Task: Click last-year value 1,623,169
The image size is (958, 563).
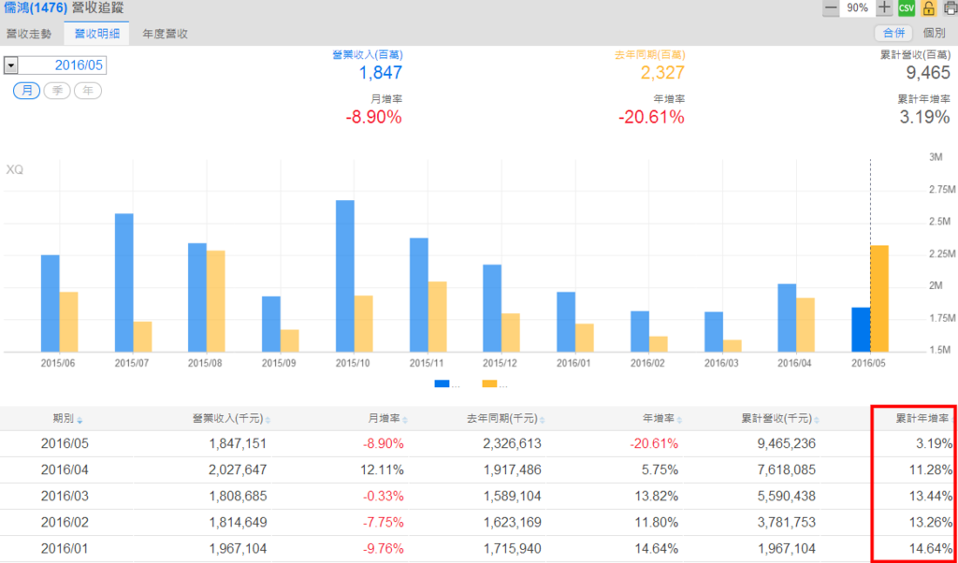Action: tap(512, 523)
